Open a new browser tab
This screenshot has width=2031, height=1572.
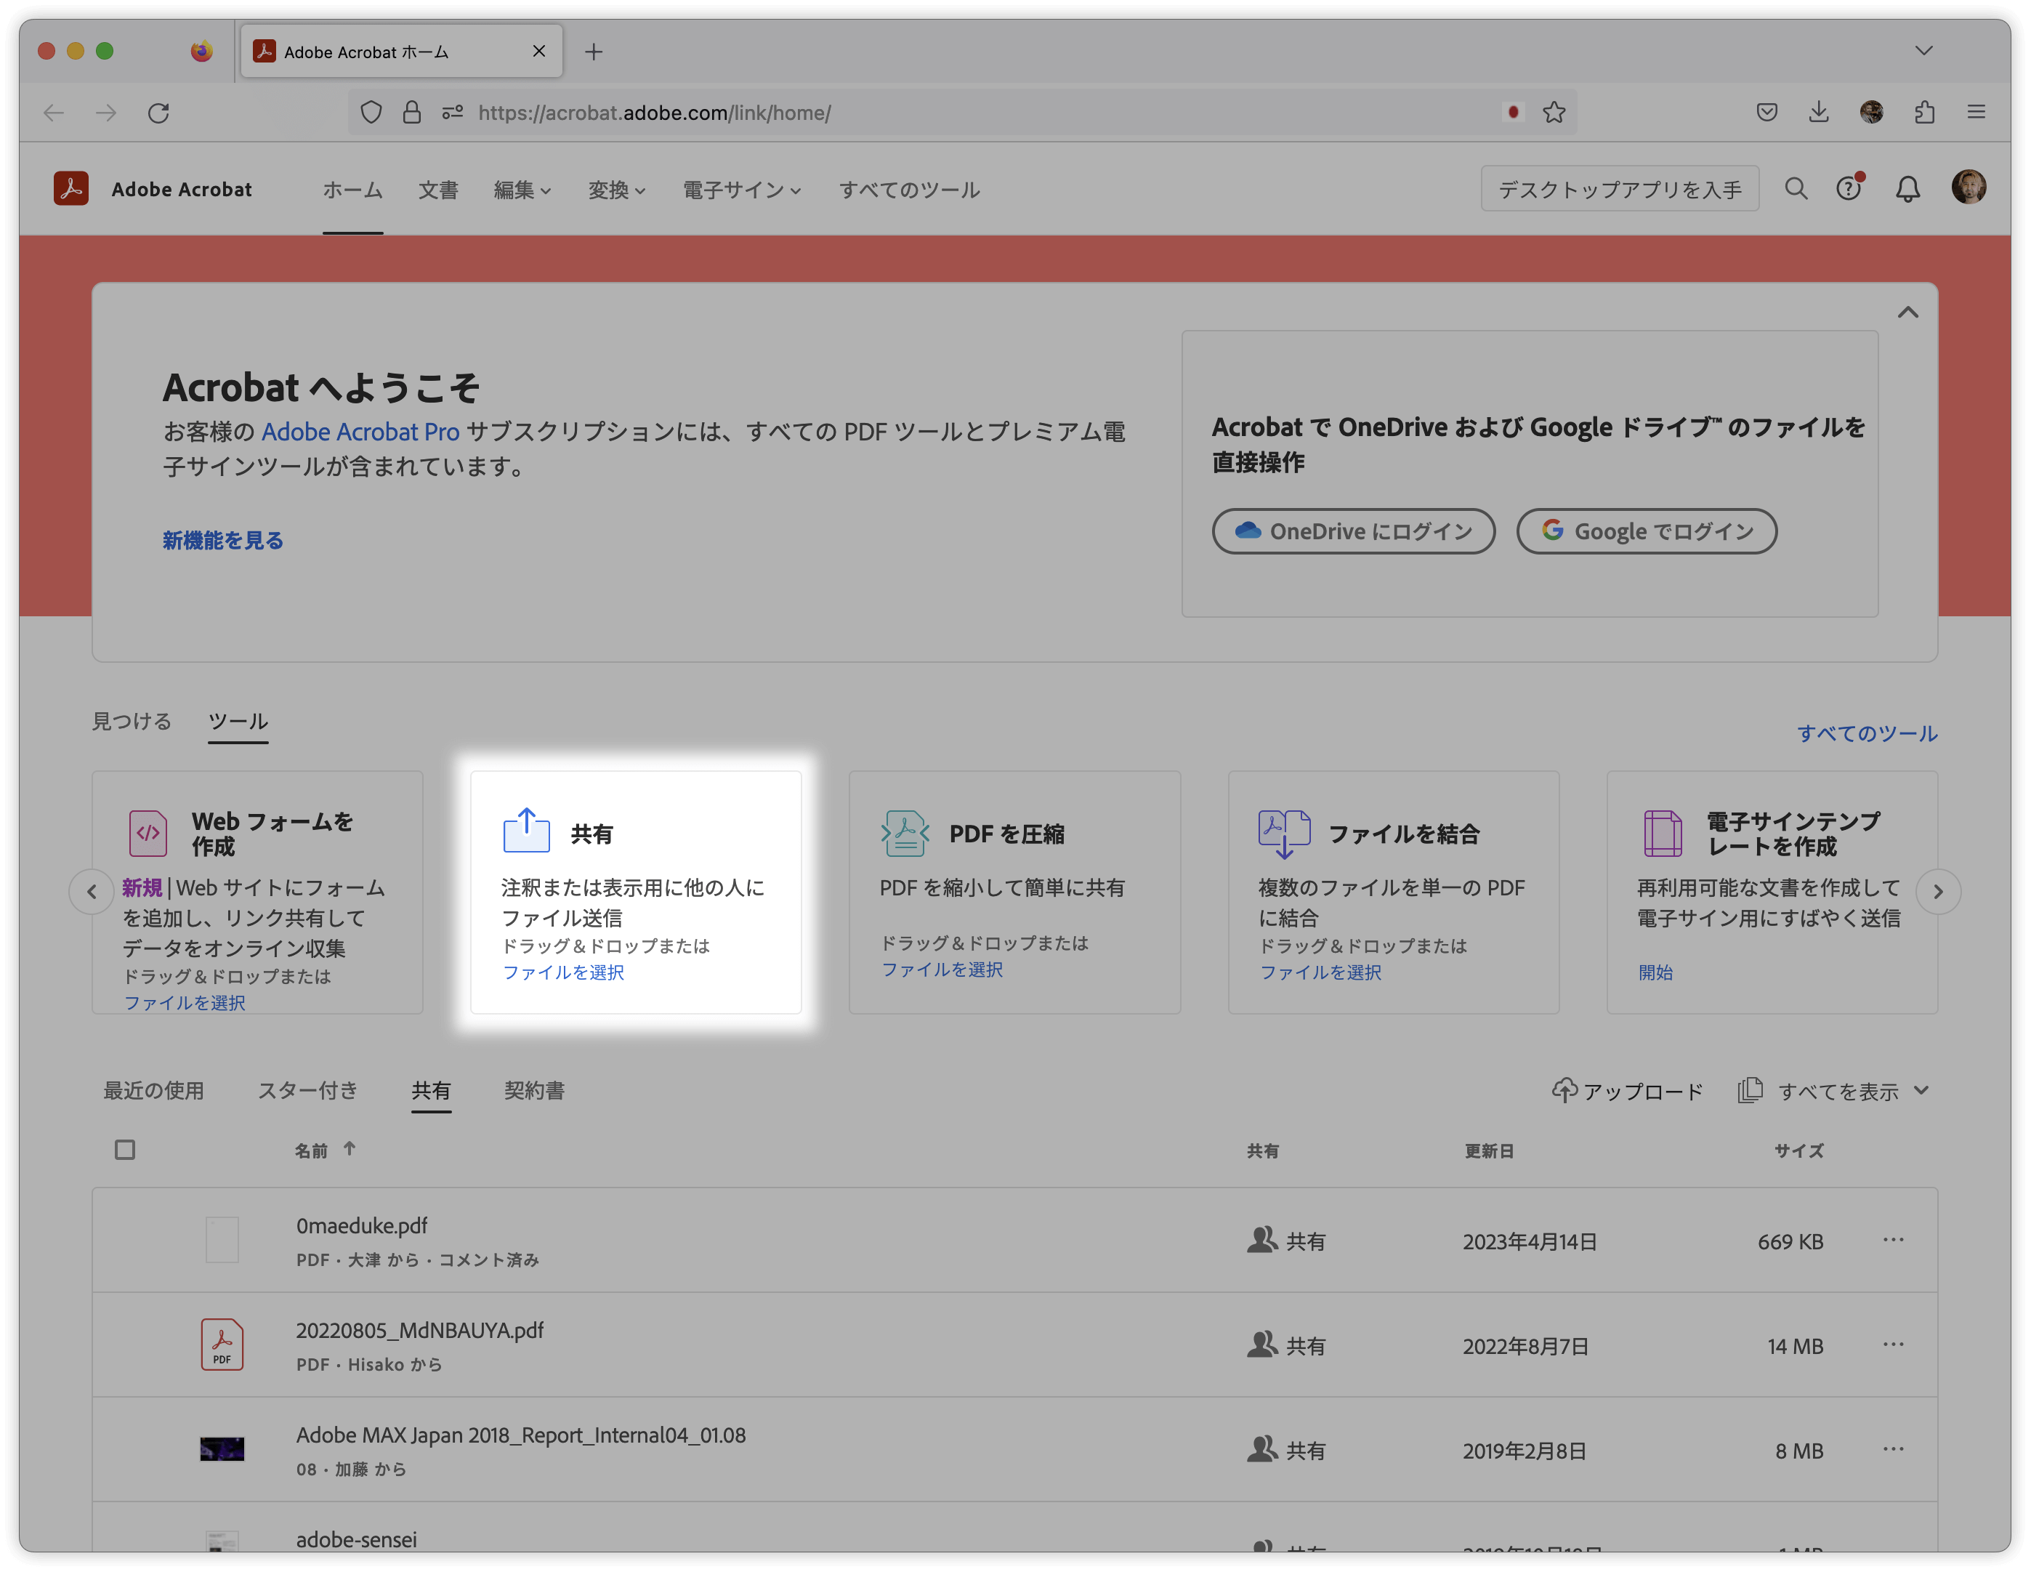click(594, 51)
